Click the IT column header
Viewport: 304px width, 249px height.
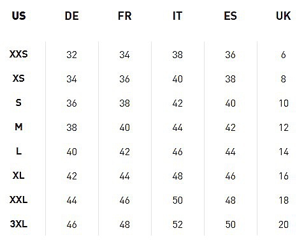(177, 16)
